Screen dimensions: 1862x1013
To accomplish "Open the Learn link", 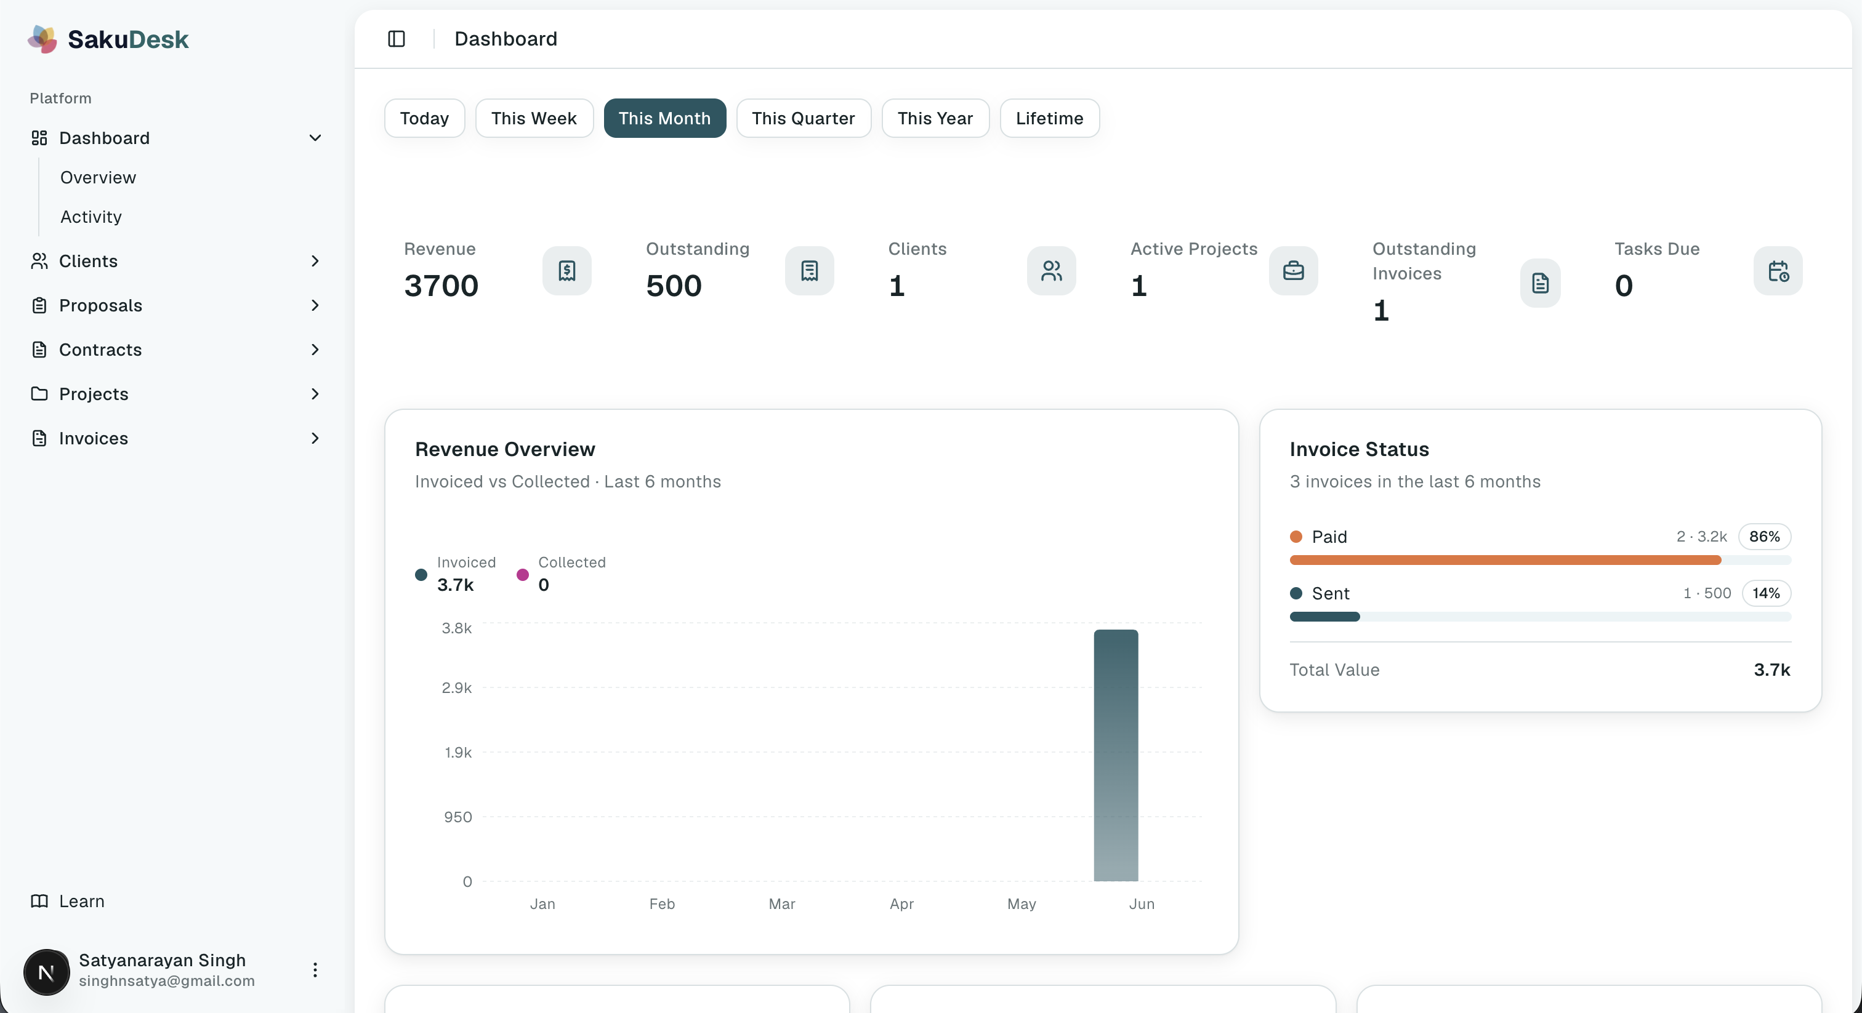I will pos(82,901).
